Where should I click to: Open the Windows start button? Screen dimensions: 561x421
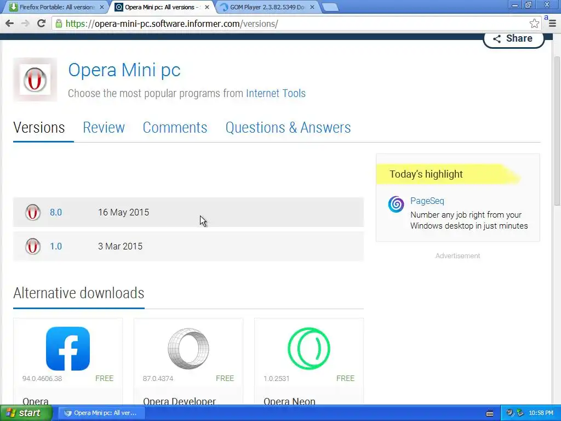[26, 413]
